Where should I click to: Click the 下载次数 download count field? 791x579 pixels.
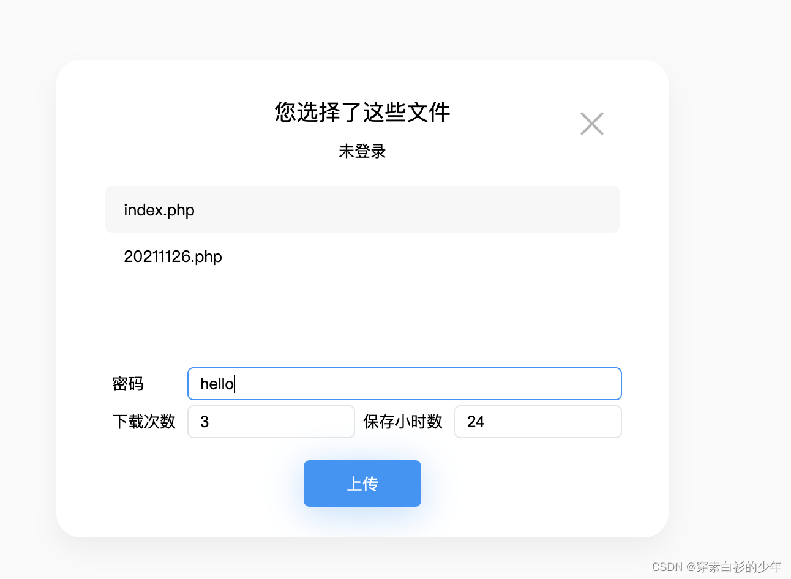(x=271, y=422)
